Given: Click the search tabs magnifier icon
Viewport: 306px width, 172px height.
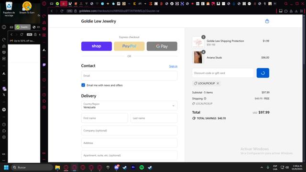Looking at the screenshot, I should tap(286, 4).
